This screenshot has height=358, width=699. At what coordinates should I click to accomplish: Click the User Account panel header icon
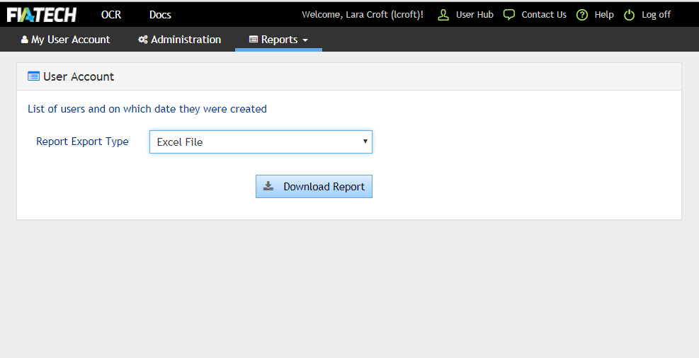tap(33, 76)
